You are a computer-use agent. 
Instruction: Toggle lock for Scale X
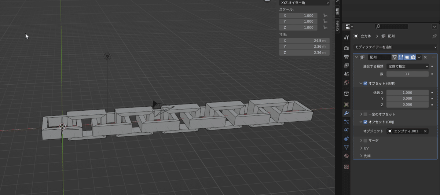tap(325, 15)
